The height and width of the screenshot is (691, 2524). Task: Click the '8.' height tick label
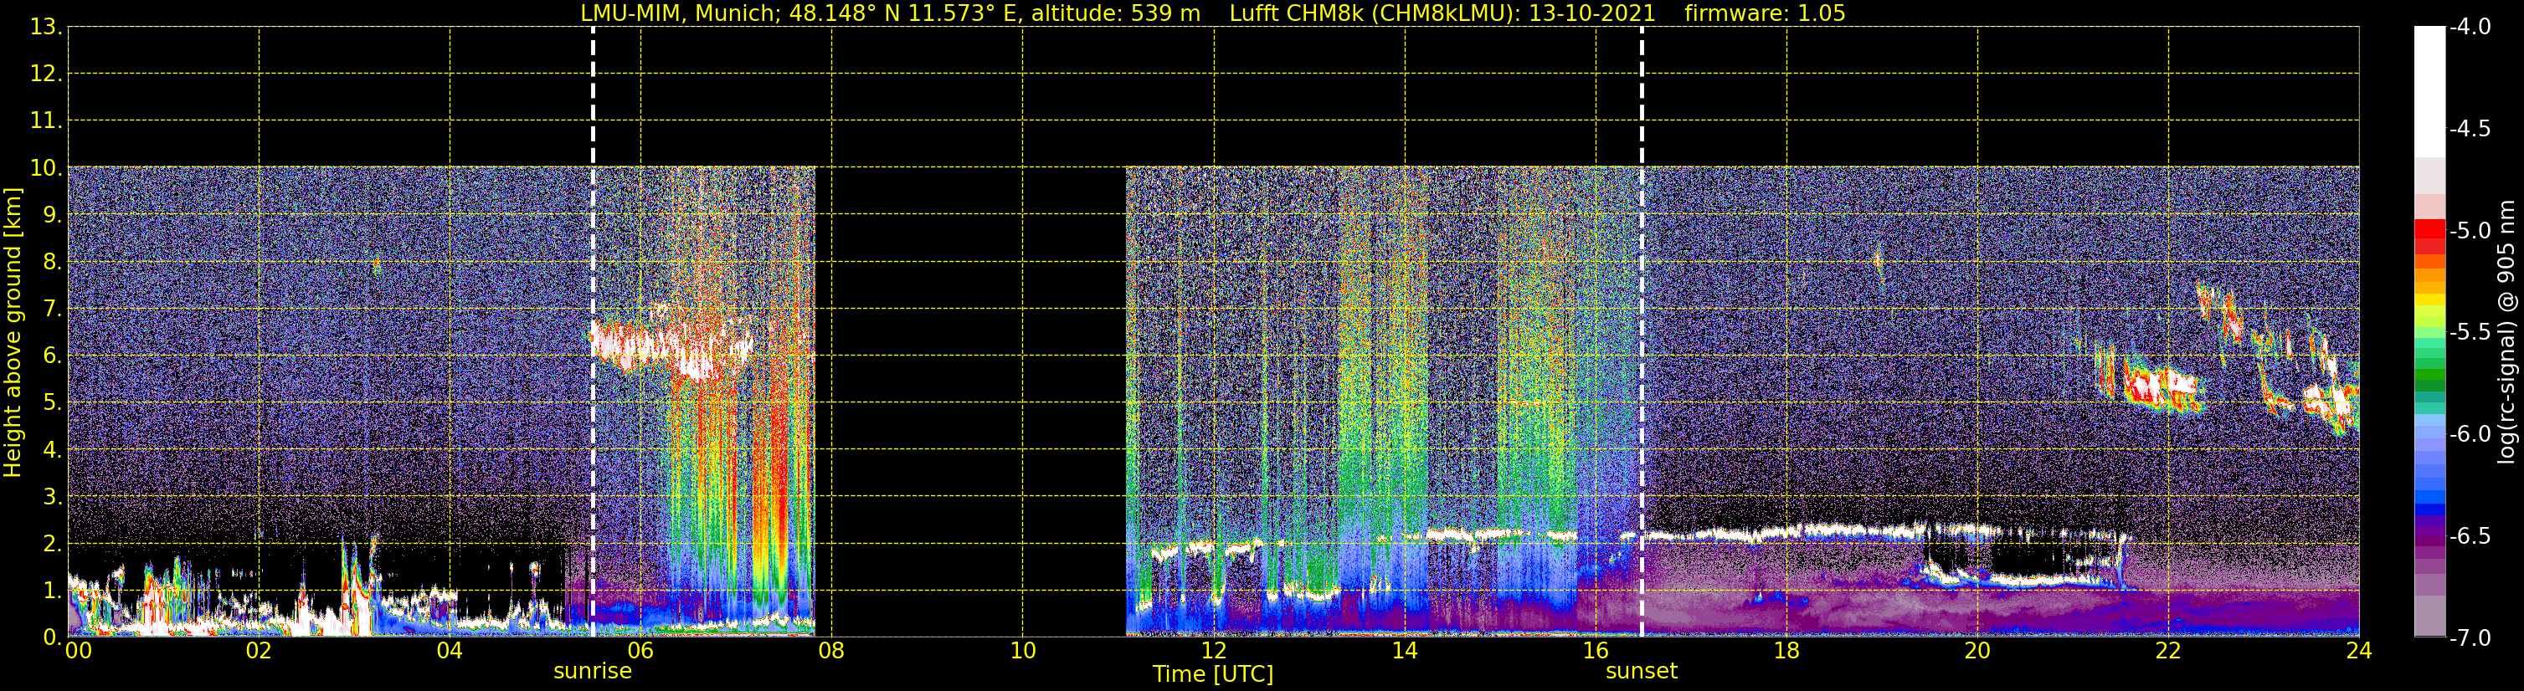click(53, 261)
